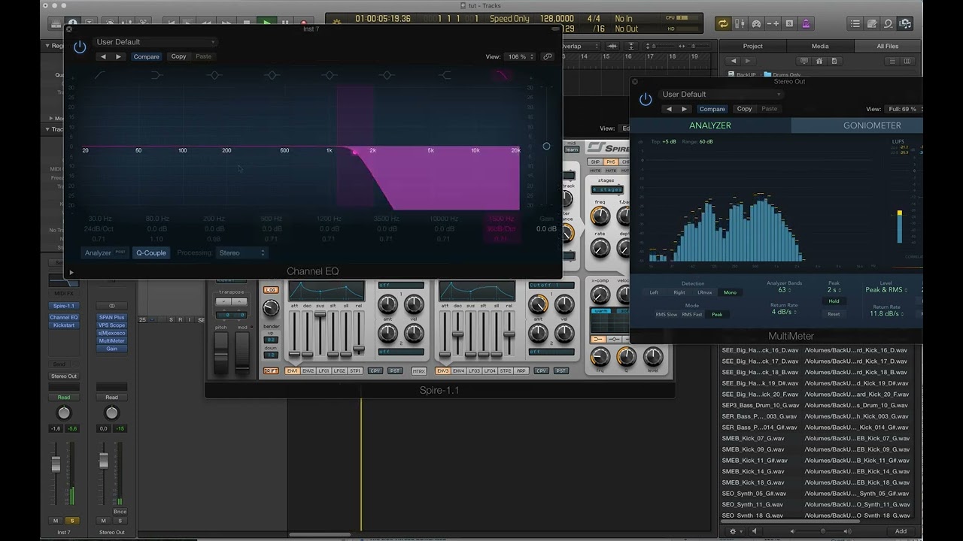
Task: Select the Peak analyzer mode in MultiMeter
Action: [717, 315]
